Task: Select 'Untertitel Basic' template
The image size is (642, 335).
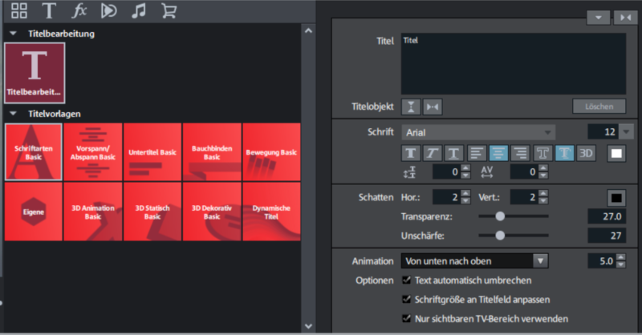Action: pos(152,151)
